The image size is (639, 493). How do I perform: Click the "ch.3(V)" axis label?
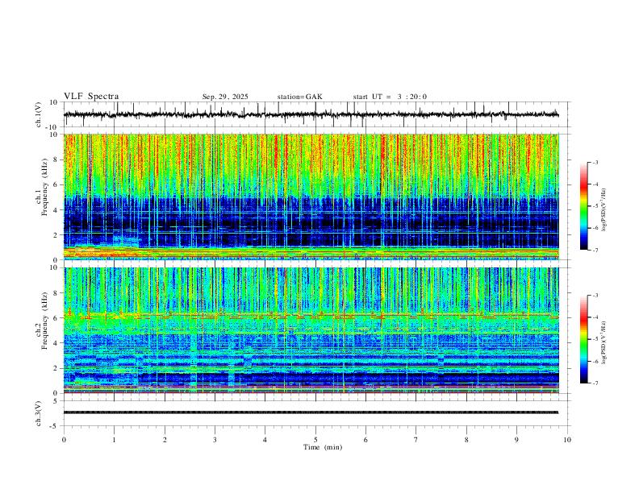39,413
